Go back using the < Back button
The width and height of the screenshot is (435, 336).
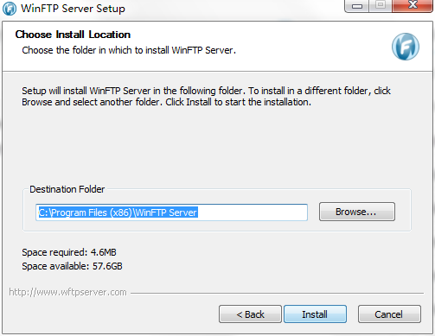click(x=250, y=314)
